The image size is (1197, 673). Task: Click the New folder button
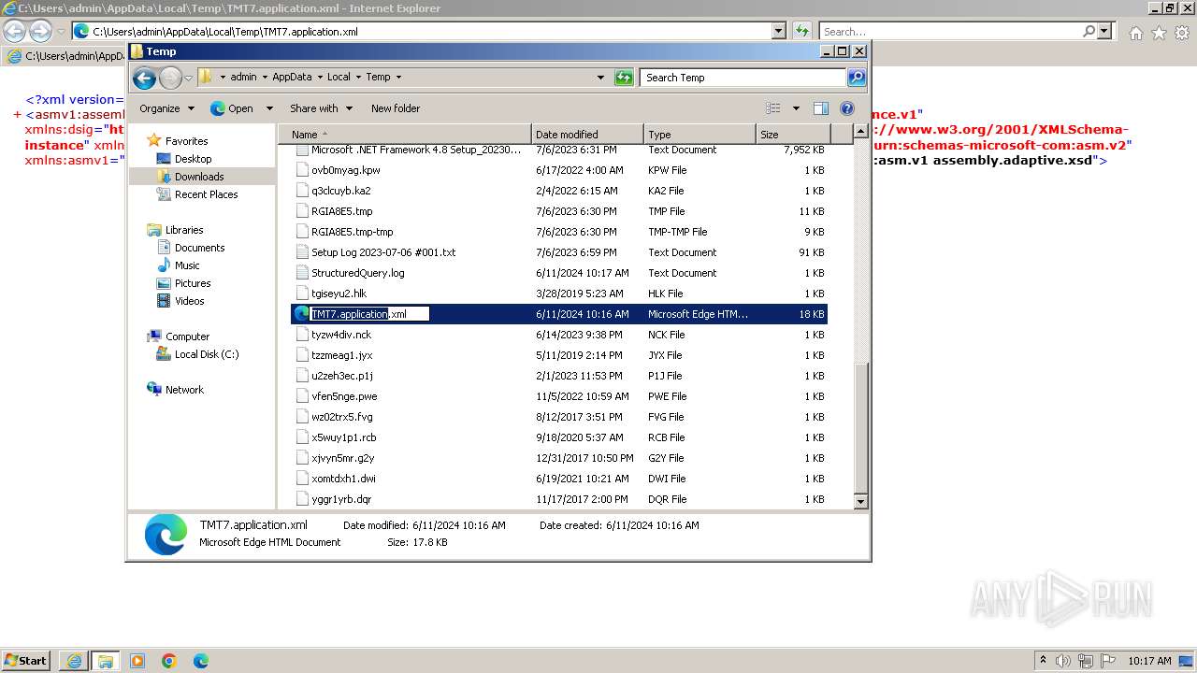[396, 108]
